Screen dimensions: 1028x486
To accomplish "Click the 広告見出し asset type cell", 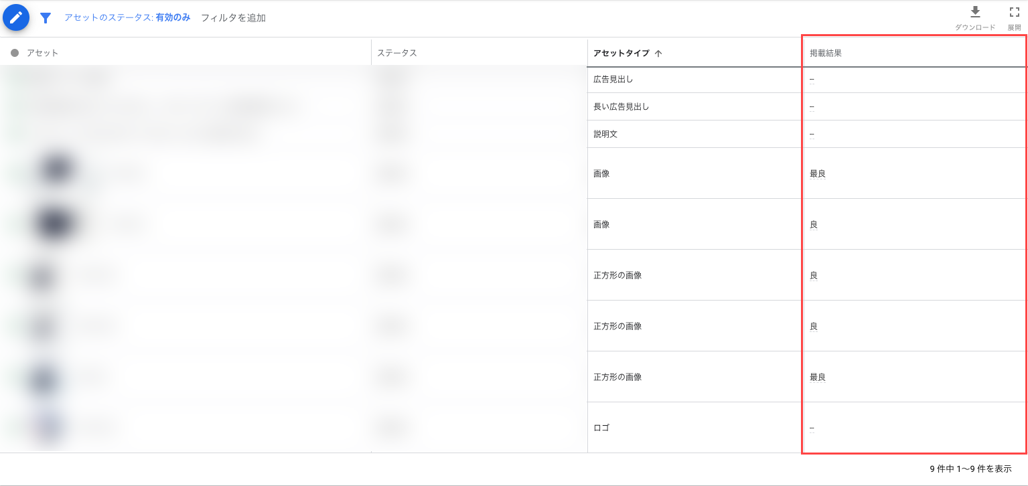I will pos(613,79).
